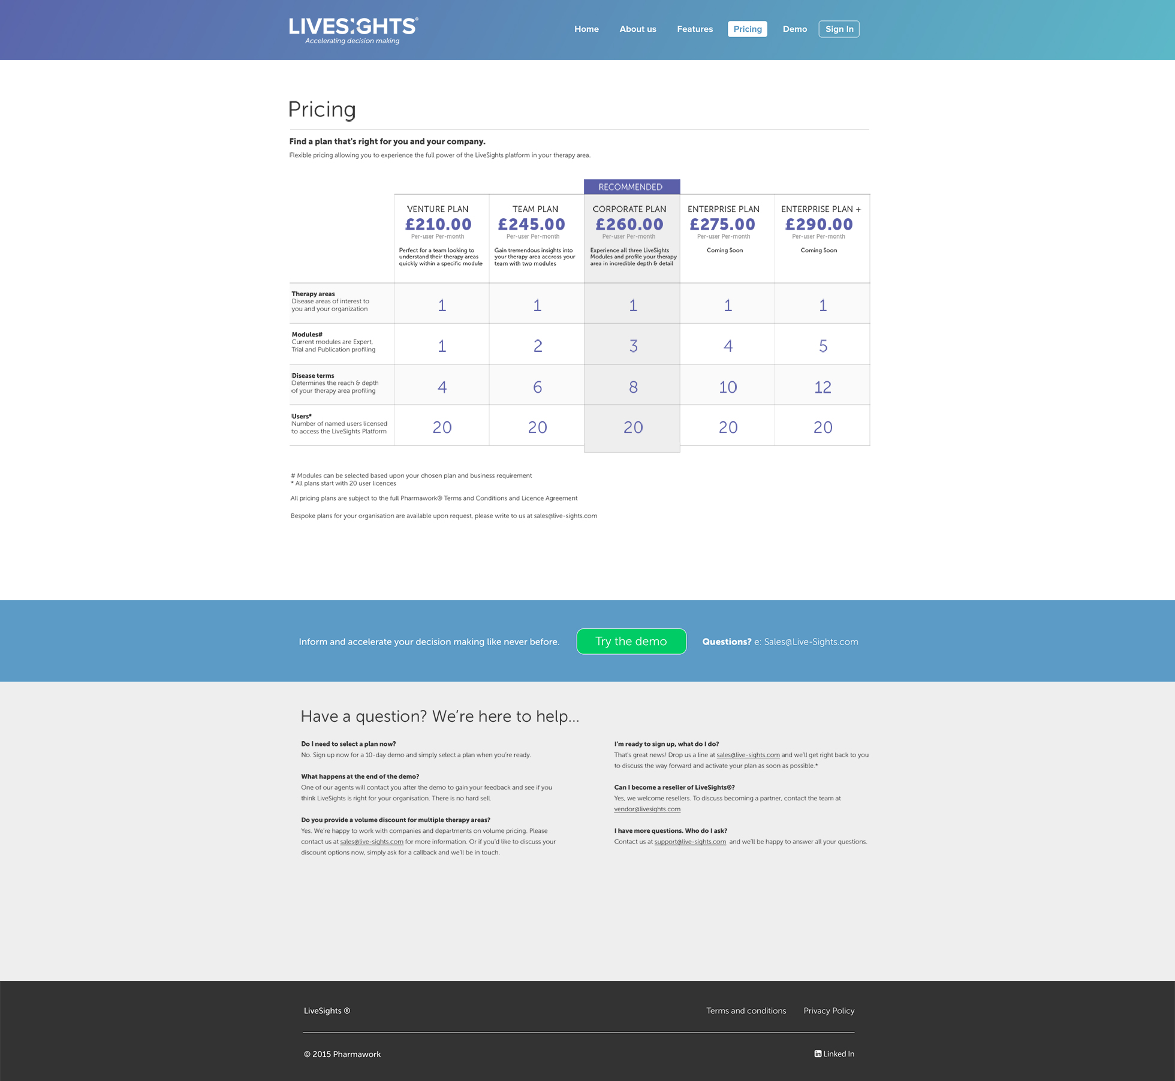
Task: Click the vendor@livesights.com reseller link
Action: [x=647, y=809]
